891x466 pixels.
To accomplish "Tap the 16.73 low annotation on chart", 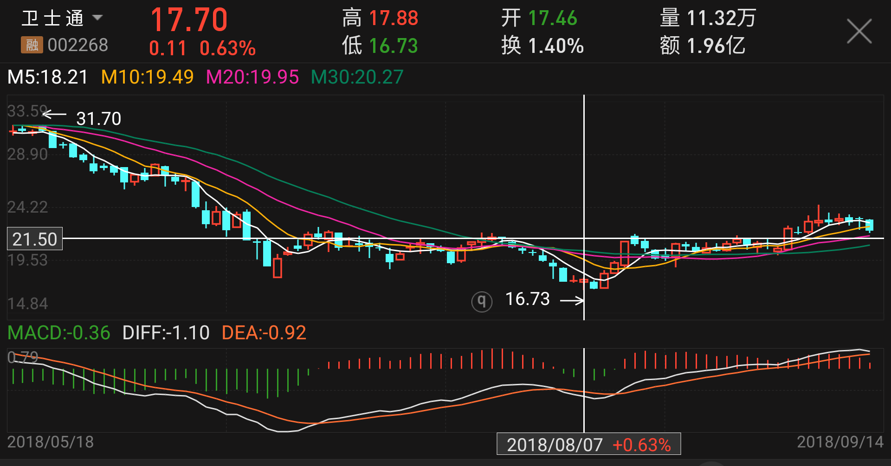I will [x=528, y=299].
